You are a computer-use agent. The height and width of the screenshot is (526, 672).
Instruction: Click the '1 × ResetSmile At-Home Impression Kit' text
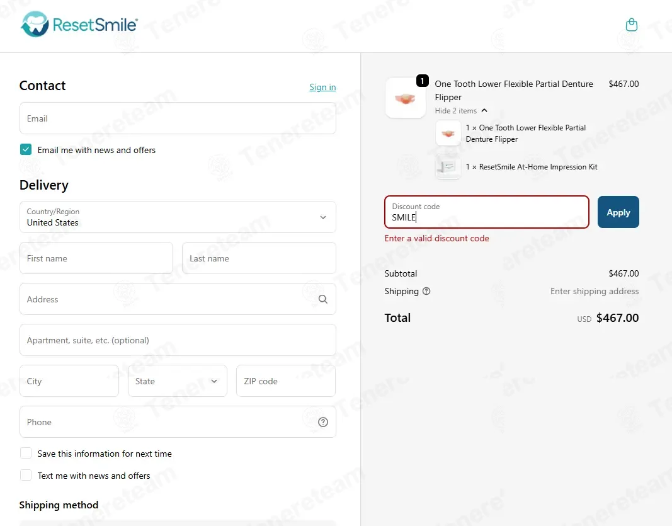[532, 167]
